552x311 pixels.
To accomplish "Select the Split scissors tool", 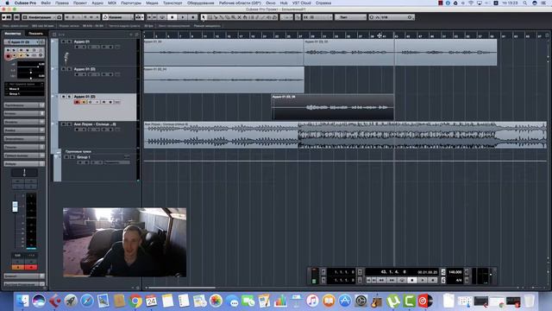I will 216,17.
